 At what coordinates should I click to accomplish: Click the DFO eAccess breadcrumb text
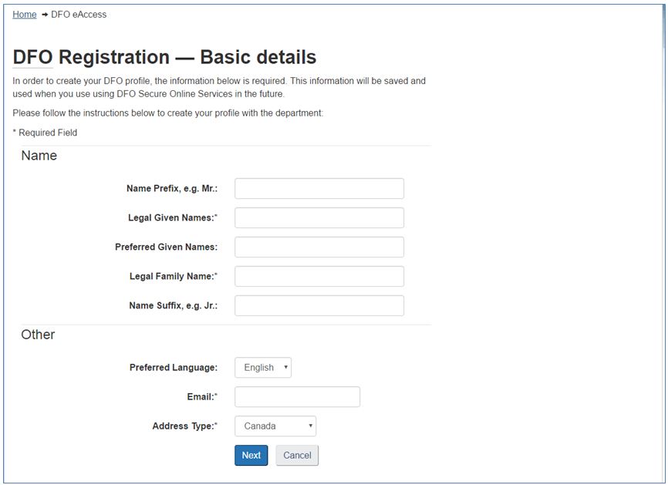pyautogui.click(x=79, y=15)
